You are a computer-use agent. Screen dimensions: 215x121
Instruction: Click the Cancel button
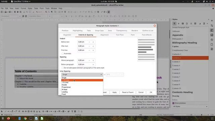pyautogui.click(x=141, y=92)
